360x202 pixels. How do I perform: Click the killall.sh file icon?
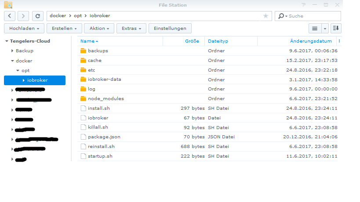point(84,127)
